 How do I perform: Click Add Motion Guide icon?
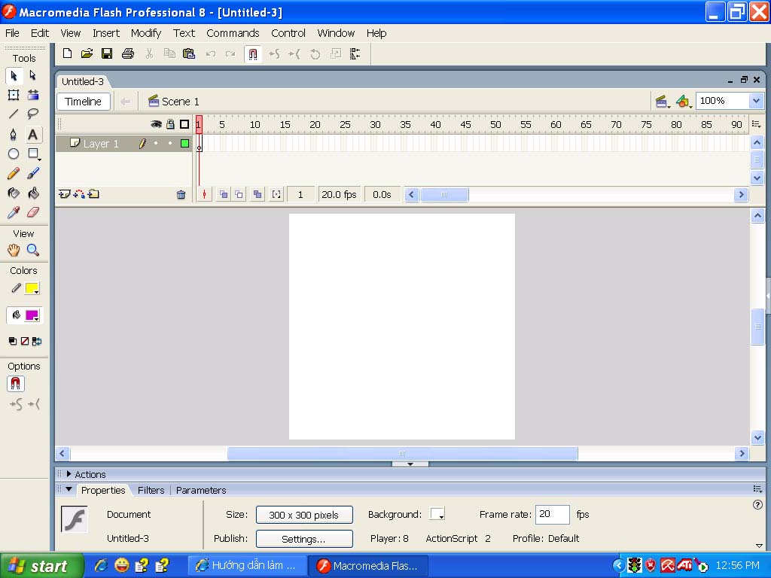[79, 194]
